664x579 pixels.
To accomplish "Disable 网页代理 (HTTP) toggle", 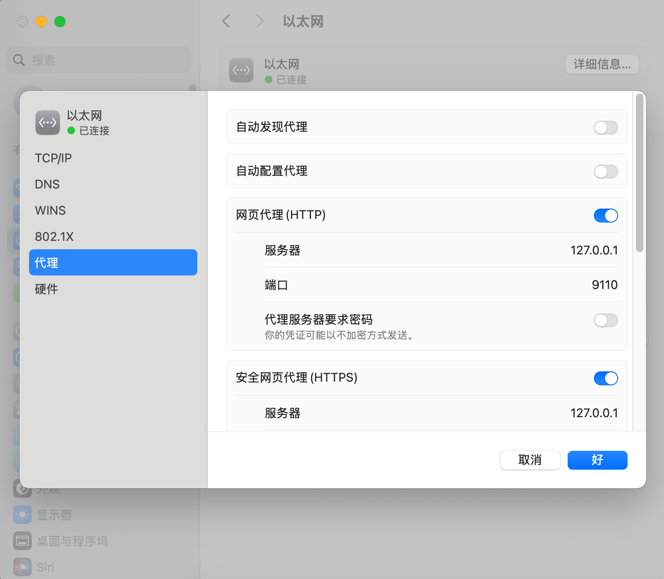I will pyautogui.click(x=606, y=215).
